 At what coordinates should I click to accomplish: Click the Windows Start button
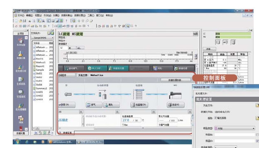pos(17,141)
